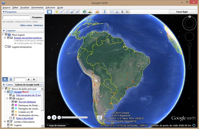Collapse Banco de dados principal node
This screenshot has height=129, width=199.
[x=3, y=88]
